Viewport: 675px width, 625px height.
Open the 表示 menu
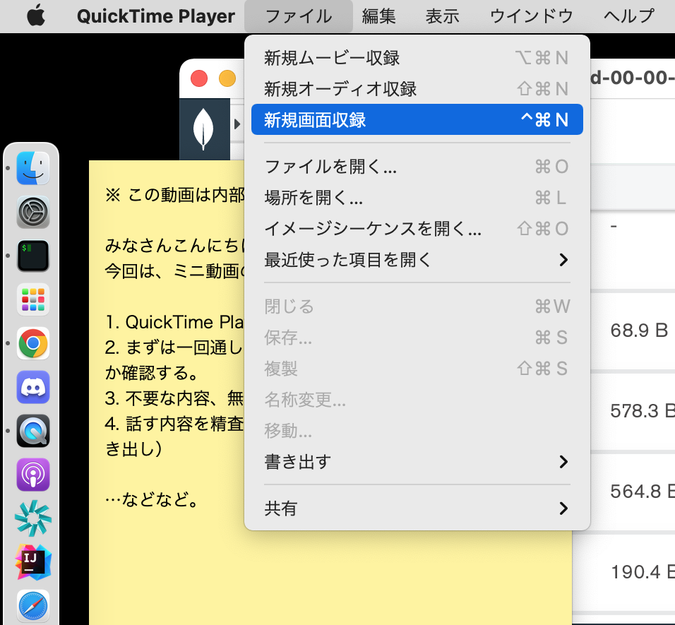tap(442, 16)
